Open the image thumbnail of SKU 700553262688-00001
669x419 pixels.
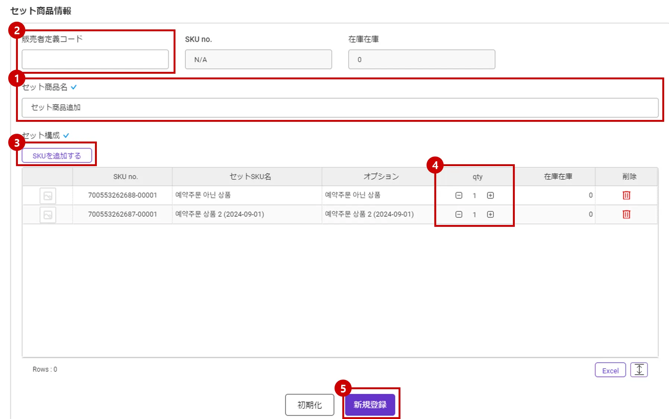coord(48,196)
